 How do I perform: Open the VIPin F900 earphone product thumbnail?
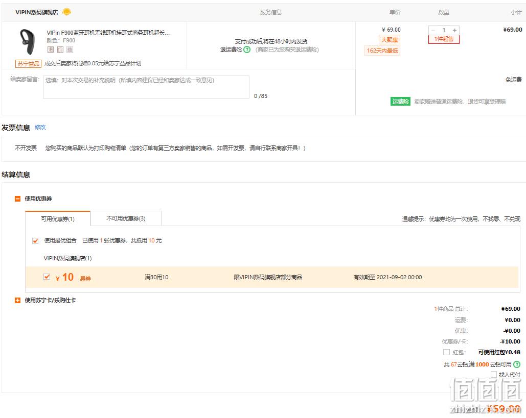click(28, 42)
